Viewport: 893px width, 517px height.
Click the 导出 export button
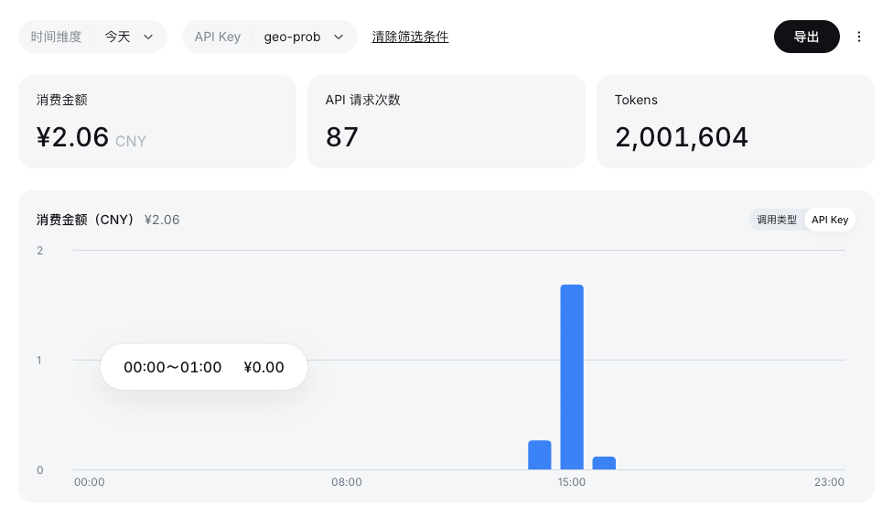(x=806, y=37)
